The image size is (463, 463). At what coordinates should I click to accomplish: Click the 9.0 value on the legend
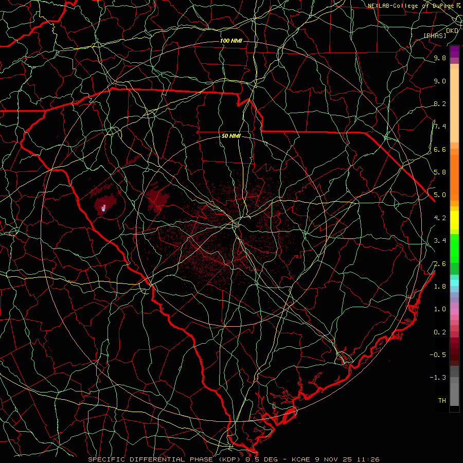tap(440, 81)
